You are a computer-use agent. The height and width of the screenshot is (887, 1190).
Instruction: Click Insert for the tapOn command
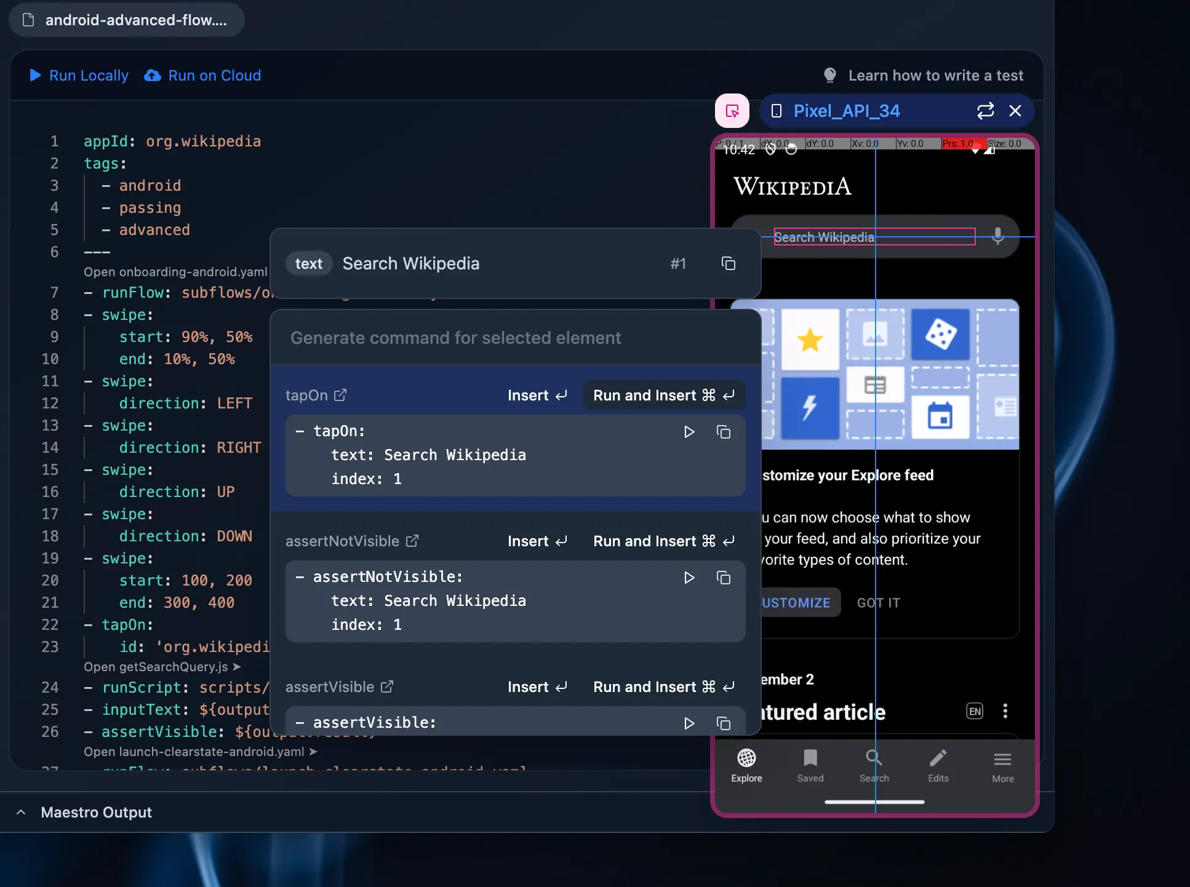(x=537, y=396)
